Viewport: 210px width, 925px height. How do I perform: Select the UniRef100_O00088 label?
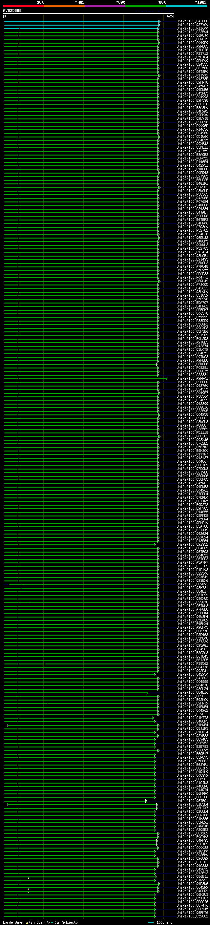pyautogui.click(x=192, y=848)
